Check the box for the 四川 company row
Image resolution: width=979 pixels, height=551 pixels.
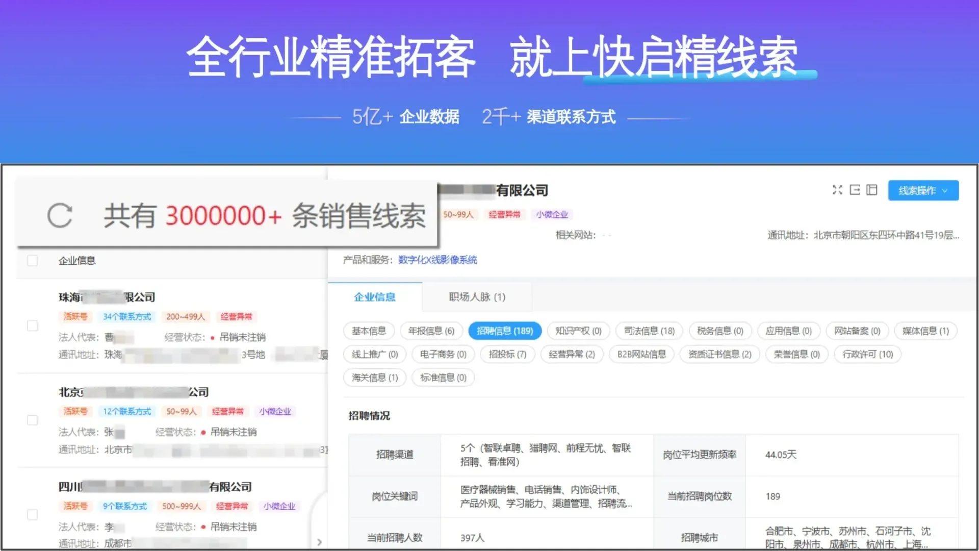pyautogui.click(x=32, y=514)
